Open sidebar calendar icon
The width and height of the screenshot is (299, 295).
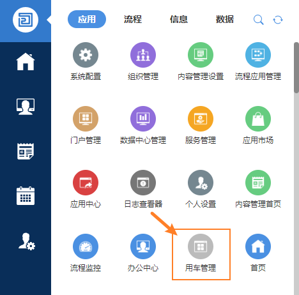26,196
